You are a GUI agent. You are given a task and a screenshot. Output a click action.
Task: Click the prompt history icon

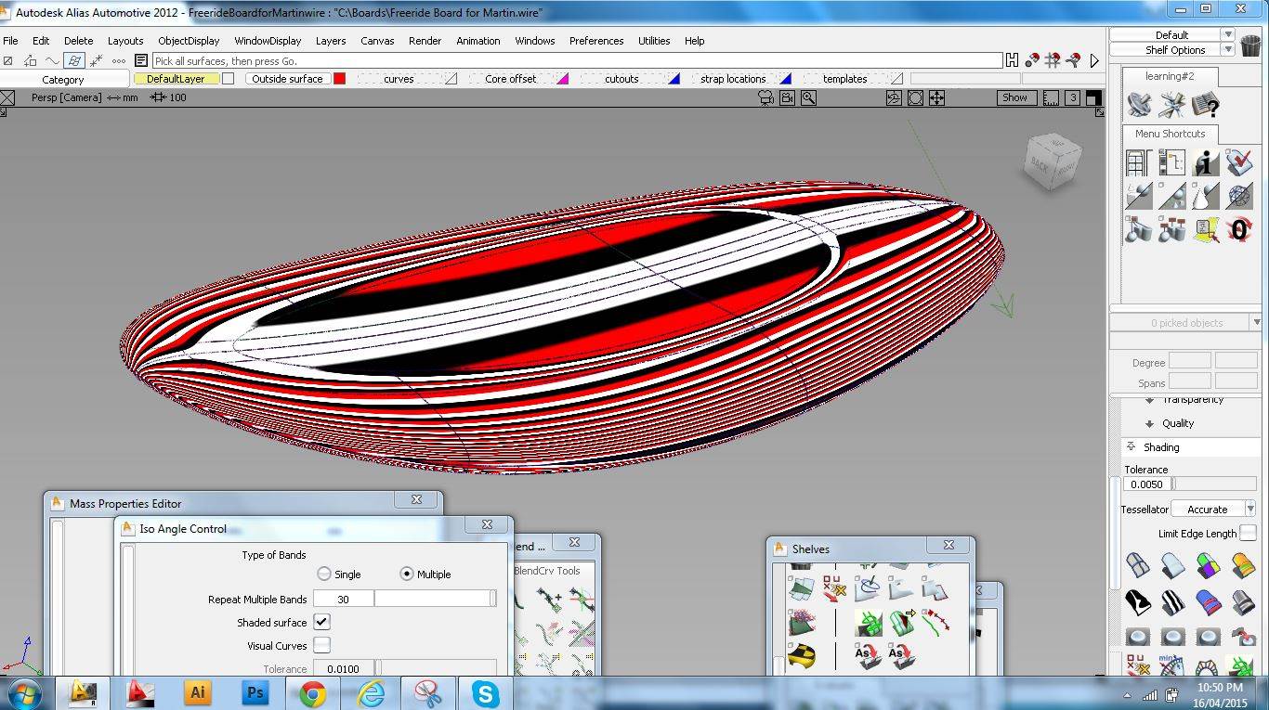coord(141,61)
